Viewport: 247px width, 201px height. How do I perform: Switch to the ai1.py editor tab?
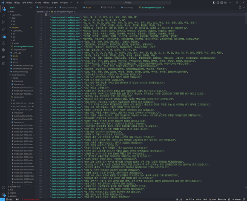[88, 7]
